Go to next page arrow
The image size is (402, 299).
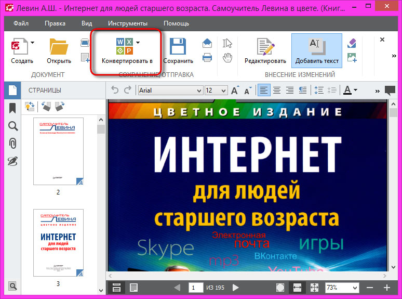[235, 288]
